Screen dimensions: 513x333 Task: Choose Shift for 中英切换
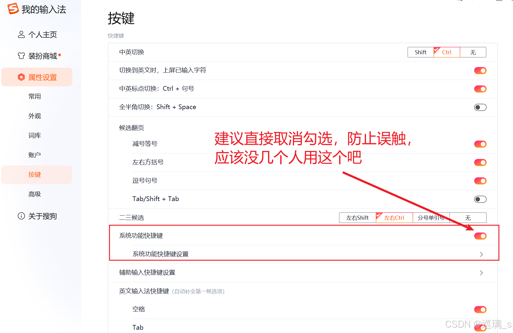(x=421, y=52)
